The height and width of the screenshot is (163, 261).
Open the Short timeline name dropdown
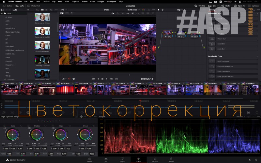(107, 10)
